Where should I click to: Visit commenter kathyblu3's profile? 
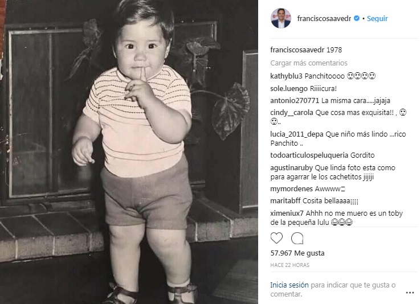coord(286,76)
